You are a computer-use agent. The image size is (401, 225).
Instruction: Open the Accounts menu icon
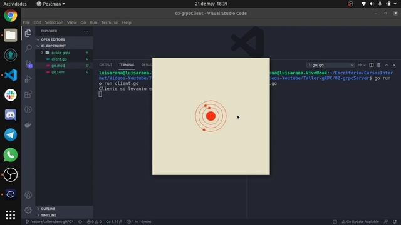pyautogui.click(x=28, y=195)
